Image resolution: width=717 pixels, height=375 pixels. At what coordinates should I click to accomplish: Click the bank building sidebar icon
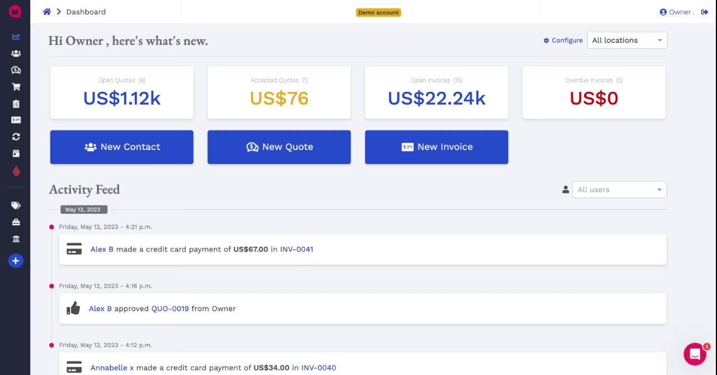tap(16, 239)
